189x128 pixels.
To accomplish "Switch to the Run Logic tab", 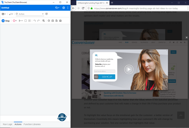I will click(x=8, y=125).
